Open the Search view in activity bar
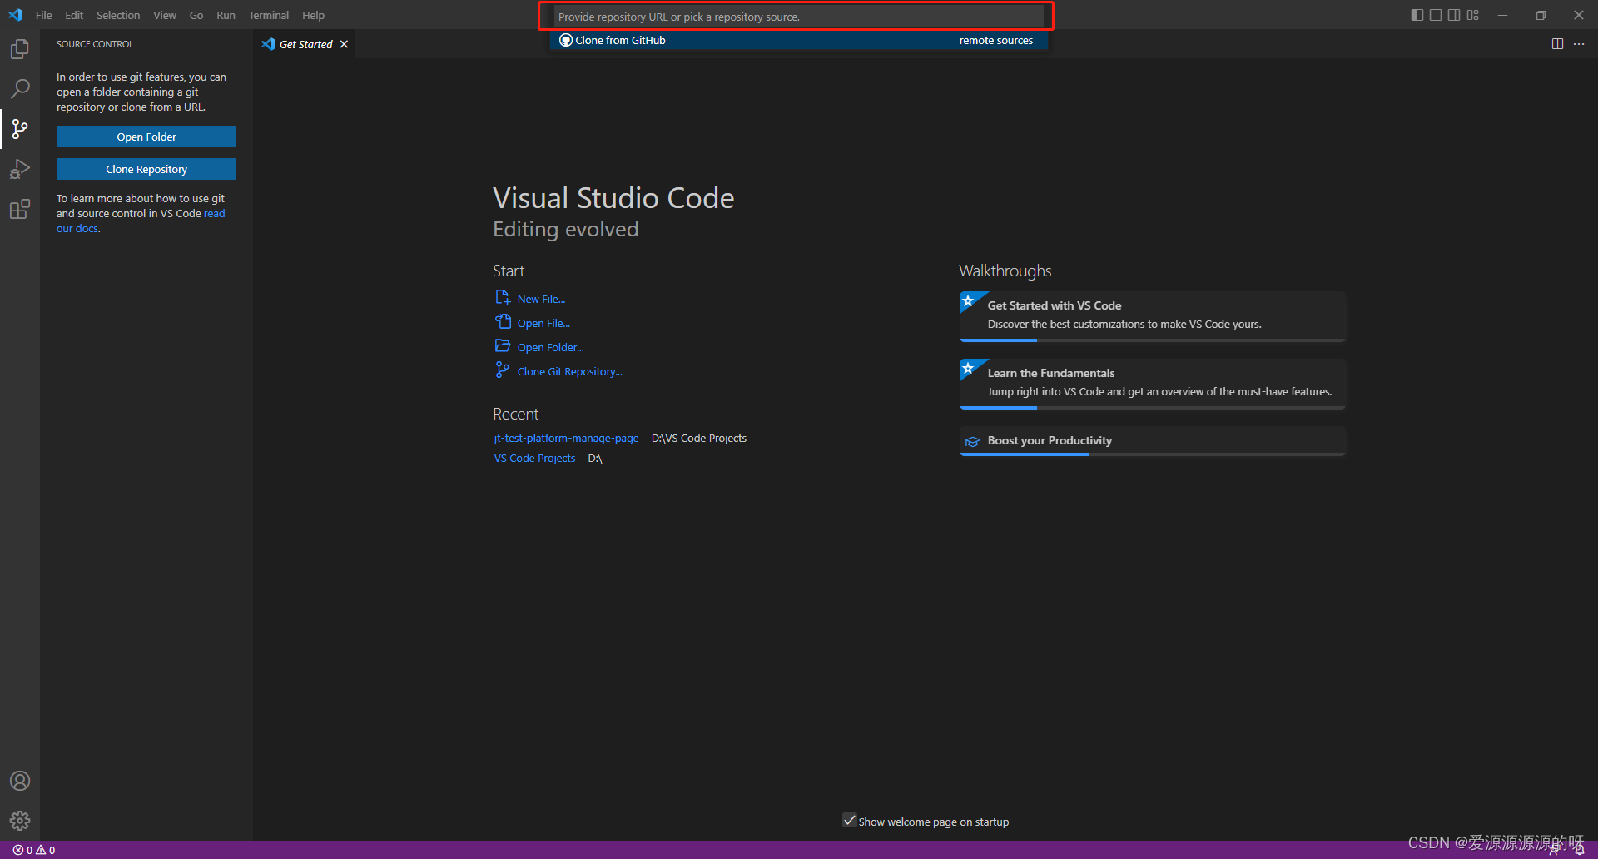 click(20, 88)
